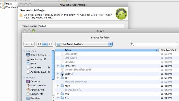Collapse the DEVICES sidebar section
This screenshot has height=101, width=179.
[24, 51]
